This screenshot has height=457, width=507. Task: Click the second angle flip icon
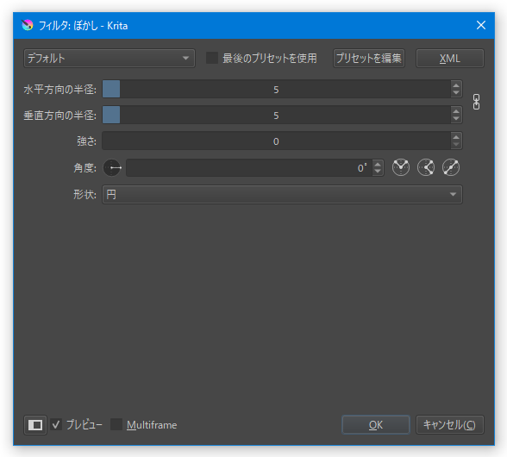point(426,167)
